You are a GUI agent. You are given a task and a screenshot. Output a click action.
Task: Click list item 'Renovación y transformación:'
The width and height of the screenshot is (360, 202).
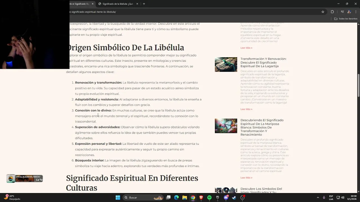point(98,83)
